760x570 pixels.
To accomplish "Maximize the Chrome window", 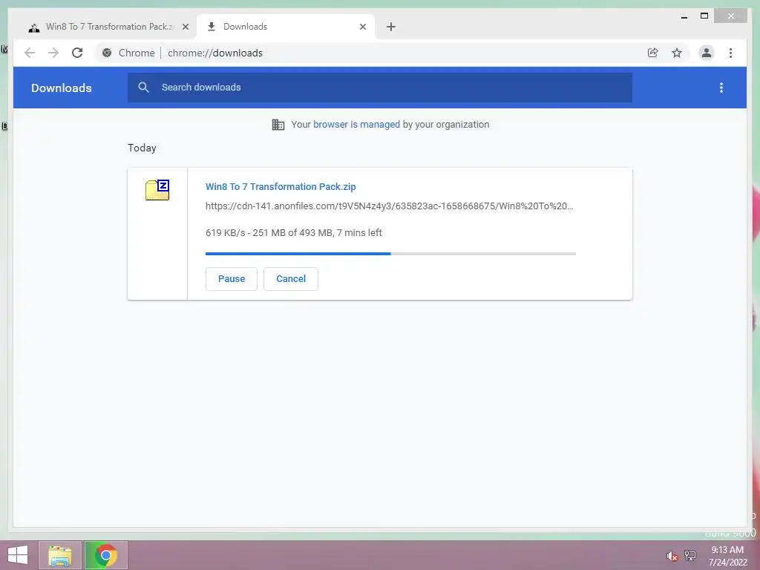I will 704,16.
